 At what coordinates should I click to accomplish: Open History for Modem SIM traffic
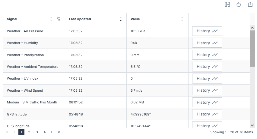pyautogui.click(x=207, y=102)
